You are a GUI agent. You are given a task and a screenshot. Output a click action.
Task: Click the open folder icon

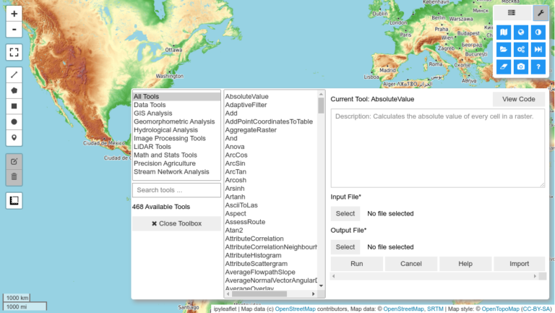tap(504, 50)
